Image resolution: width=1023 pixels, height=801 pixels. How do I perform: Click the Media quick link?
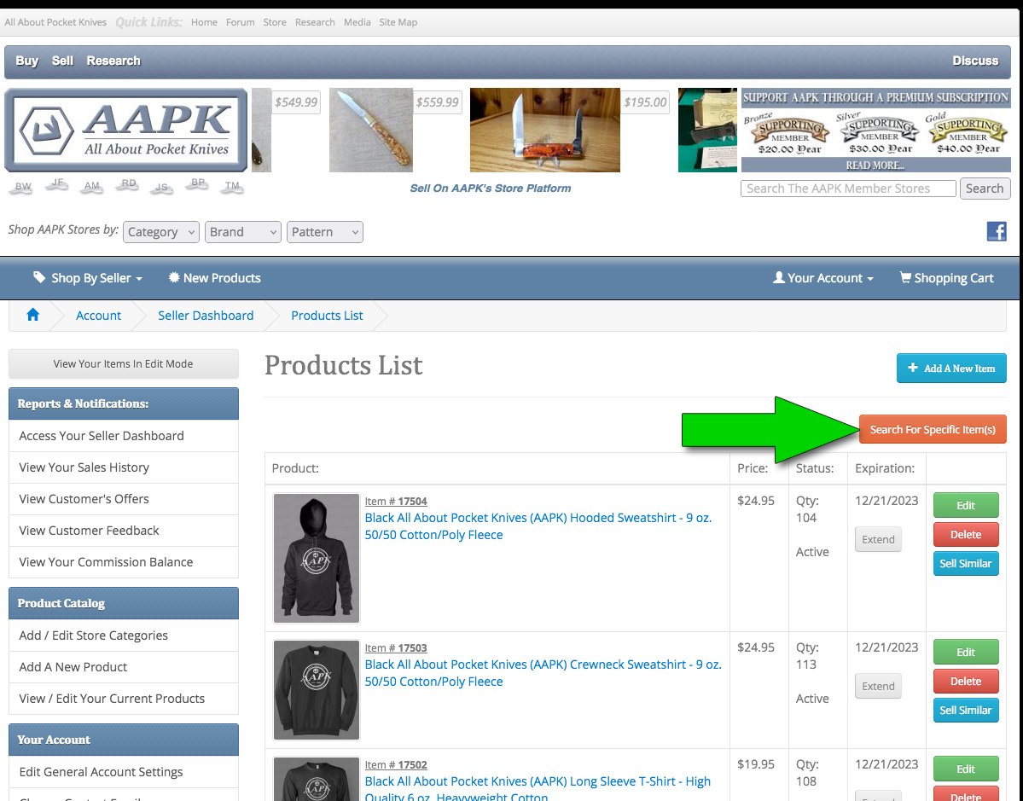(x=357, y=22)
